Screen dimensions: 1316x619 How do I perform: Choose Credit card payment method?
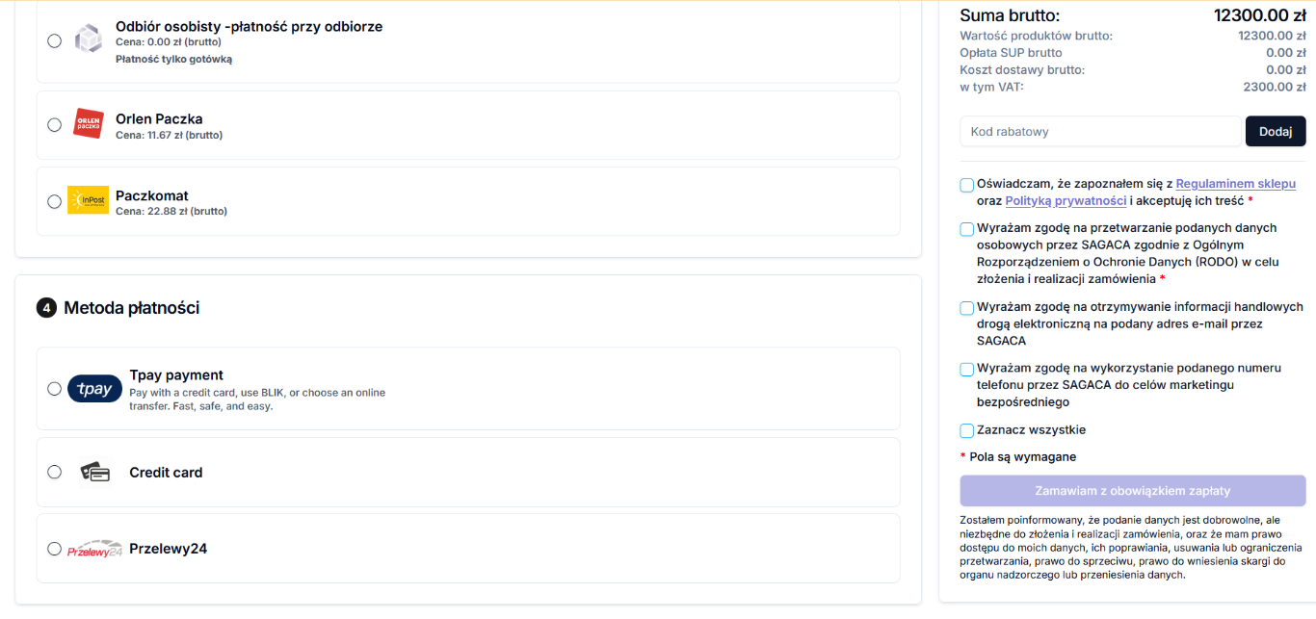[x=54, y=472]
